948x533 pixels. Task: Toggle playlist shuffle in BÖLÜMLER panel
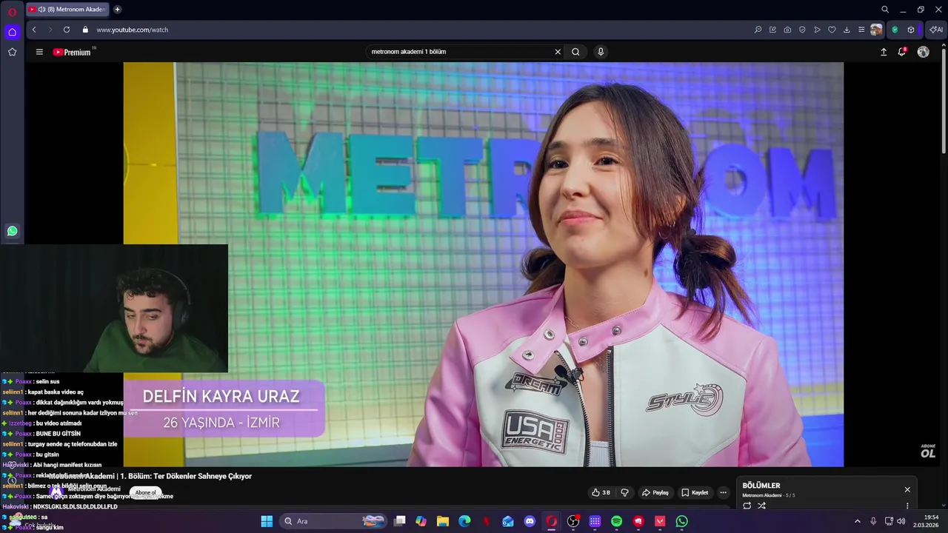point(761,506)
